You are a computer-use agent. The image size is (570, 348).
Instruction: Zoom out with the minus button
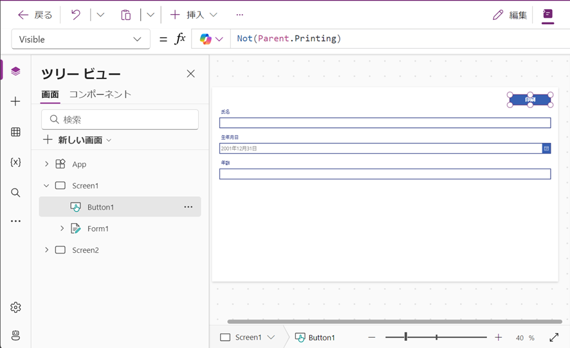point(371,338)
